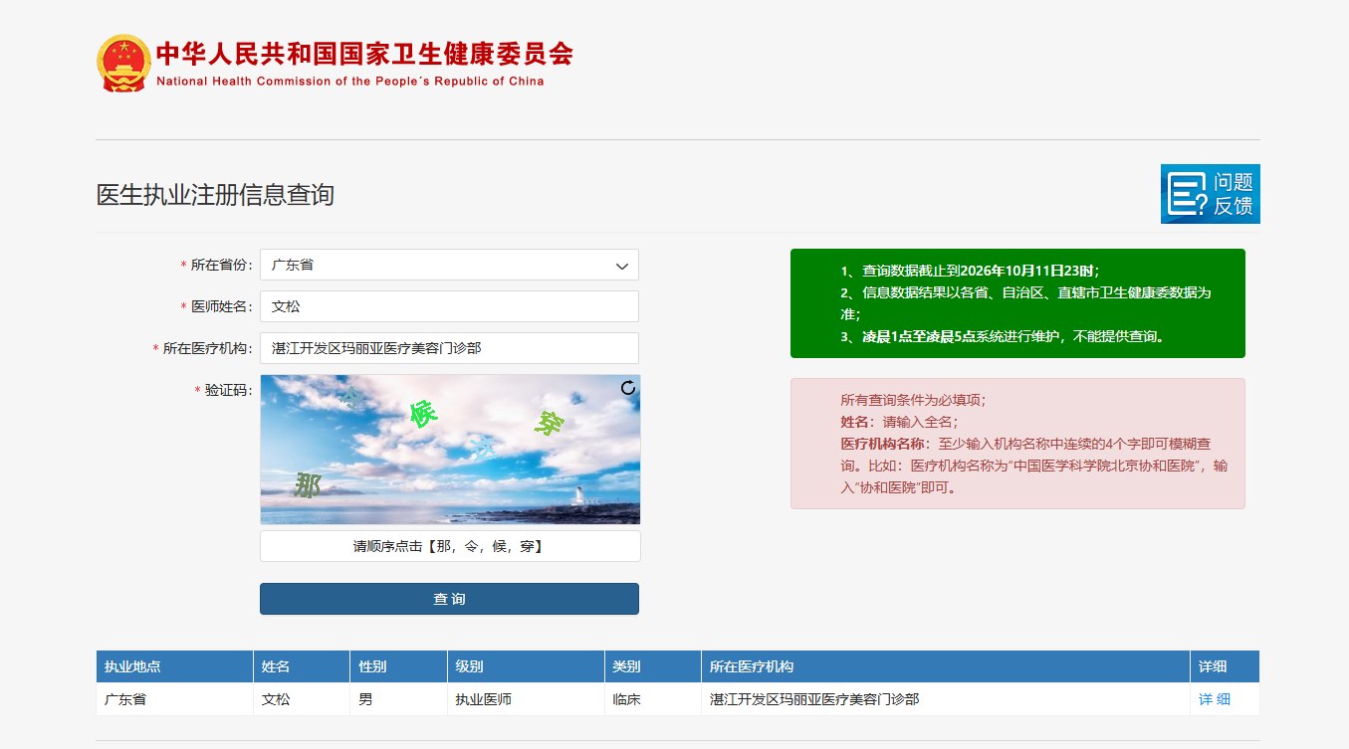The image size is (1349, 749).
Task: Click the 那 character in captcha
Action: tap(309, 485)
